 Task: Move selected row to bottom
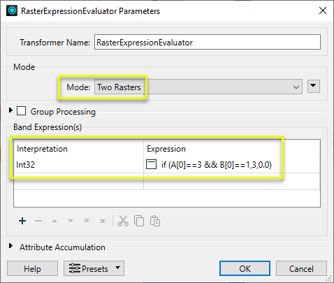point(103,221)
